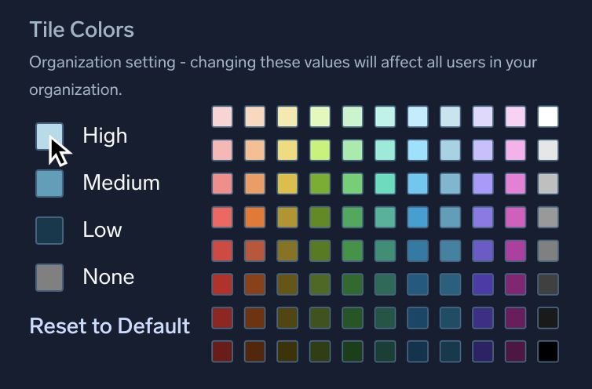The width and height of the screenshot is (592, 389).
Task: Select the magenta pink swatch in fourth row
Action: click(x=516, y=217)
